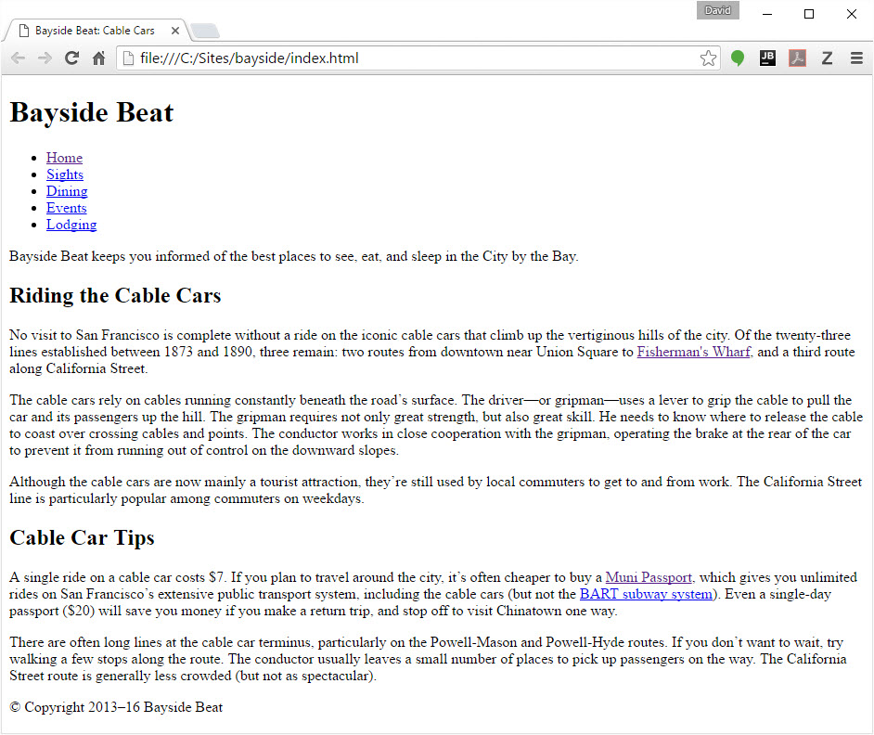Navigate to the Sights page
Image resolution: width=874 pixels, height=735 pixels.
(x=64, y=174)
